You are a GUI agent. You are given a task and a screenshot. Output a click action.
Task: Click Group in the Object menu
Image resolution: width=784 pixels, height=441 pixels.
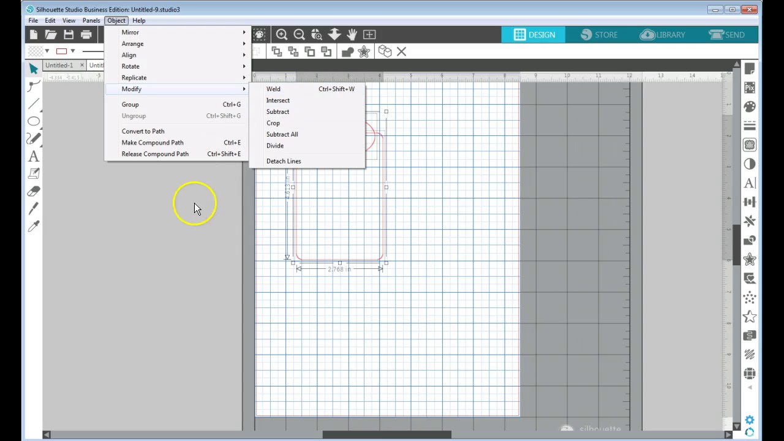click(x=176, y=105)
